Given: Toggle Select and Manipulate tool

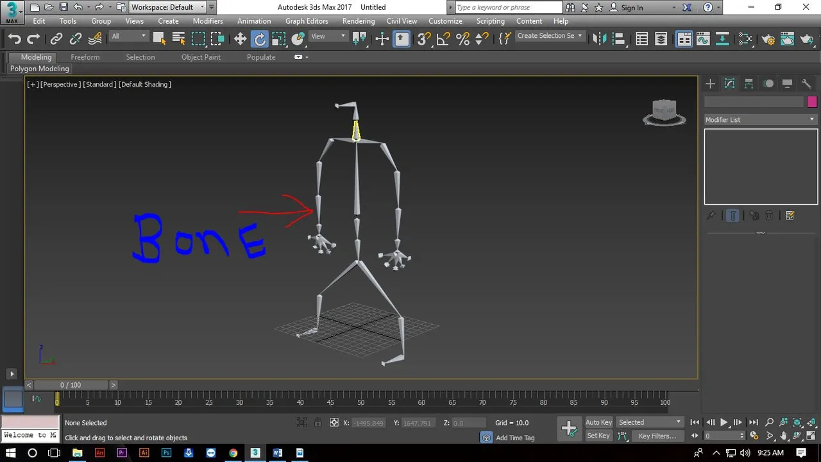Looking at the screenshot, I should pos(382,39).
